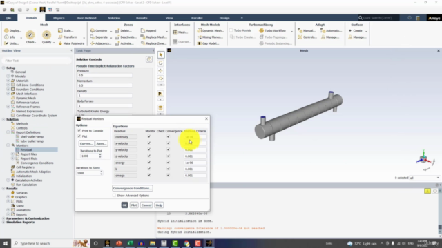Viewport: 442px width, 248px height.
Task: Increment the Iterations to Plot stepper
Action: (x=100, y=154)
